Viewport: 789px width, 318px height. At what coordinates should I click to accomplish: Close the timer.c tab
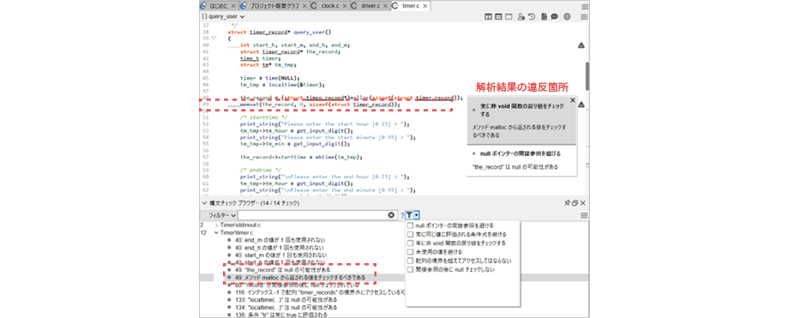pyautogui.click(x=425, y=6)
